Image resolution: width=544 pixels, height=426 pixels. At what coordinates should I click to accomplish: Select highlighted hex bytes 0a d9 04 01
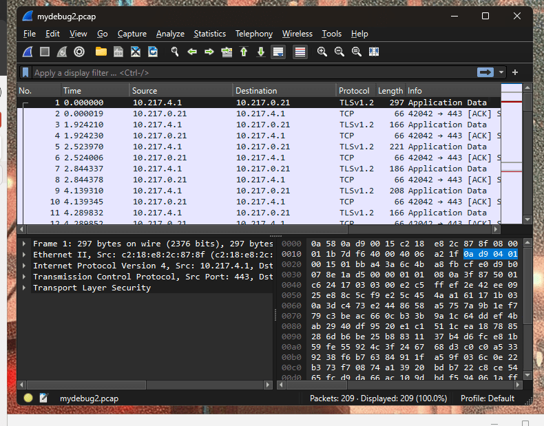tap(490, 254)
